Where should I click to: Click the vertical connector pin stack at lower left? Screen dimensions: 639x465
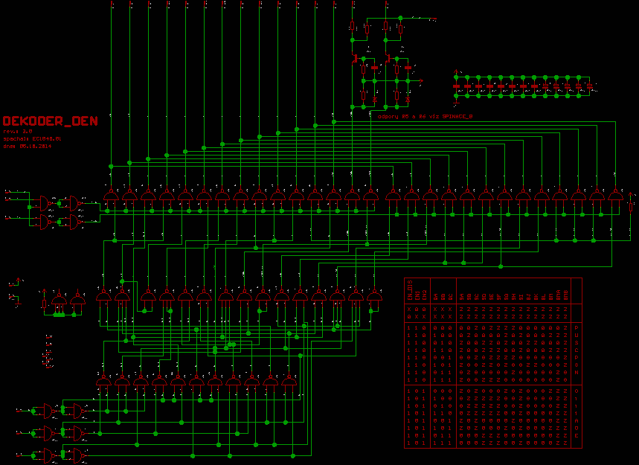[x=48, y=352]
